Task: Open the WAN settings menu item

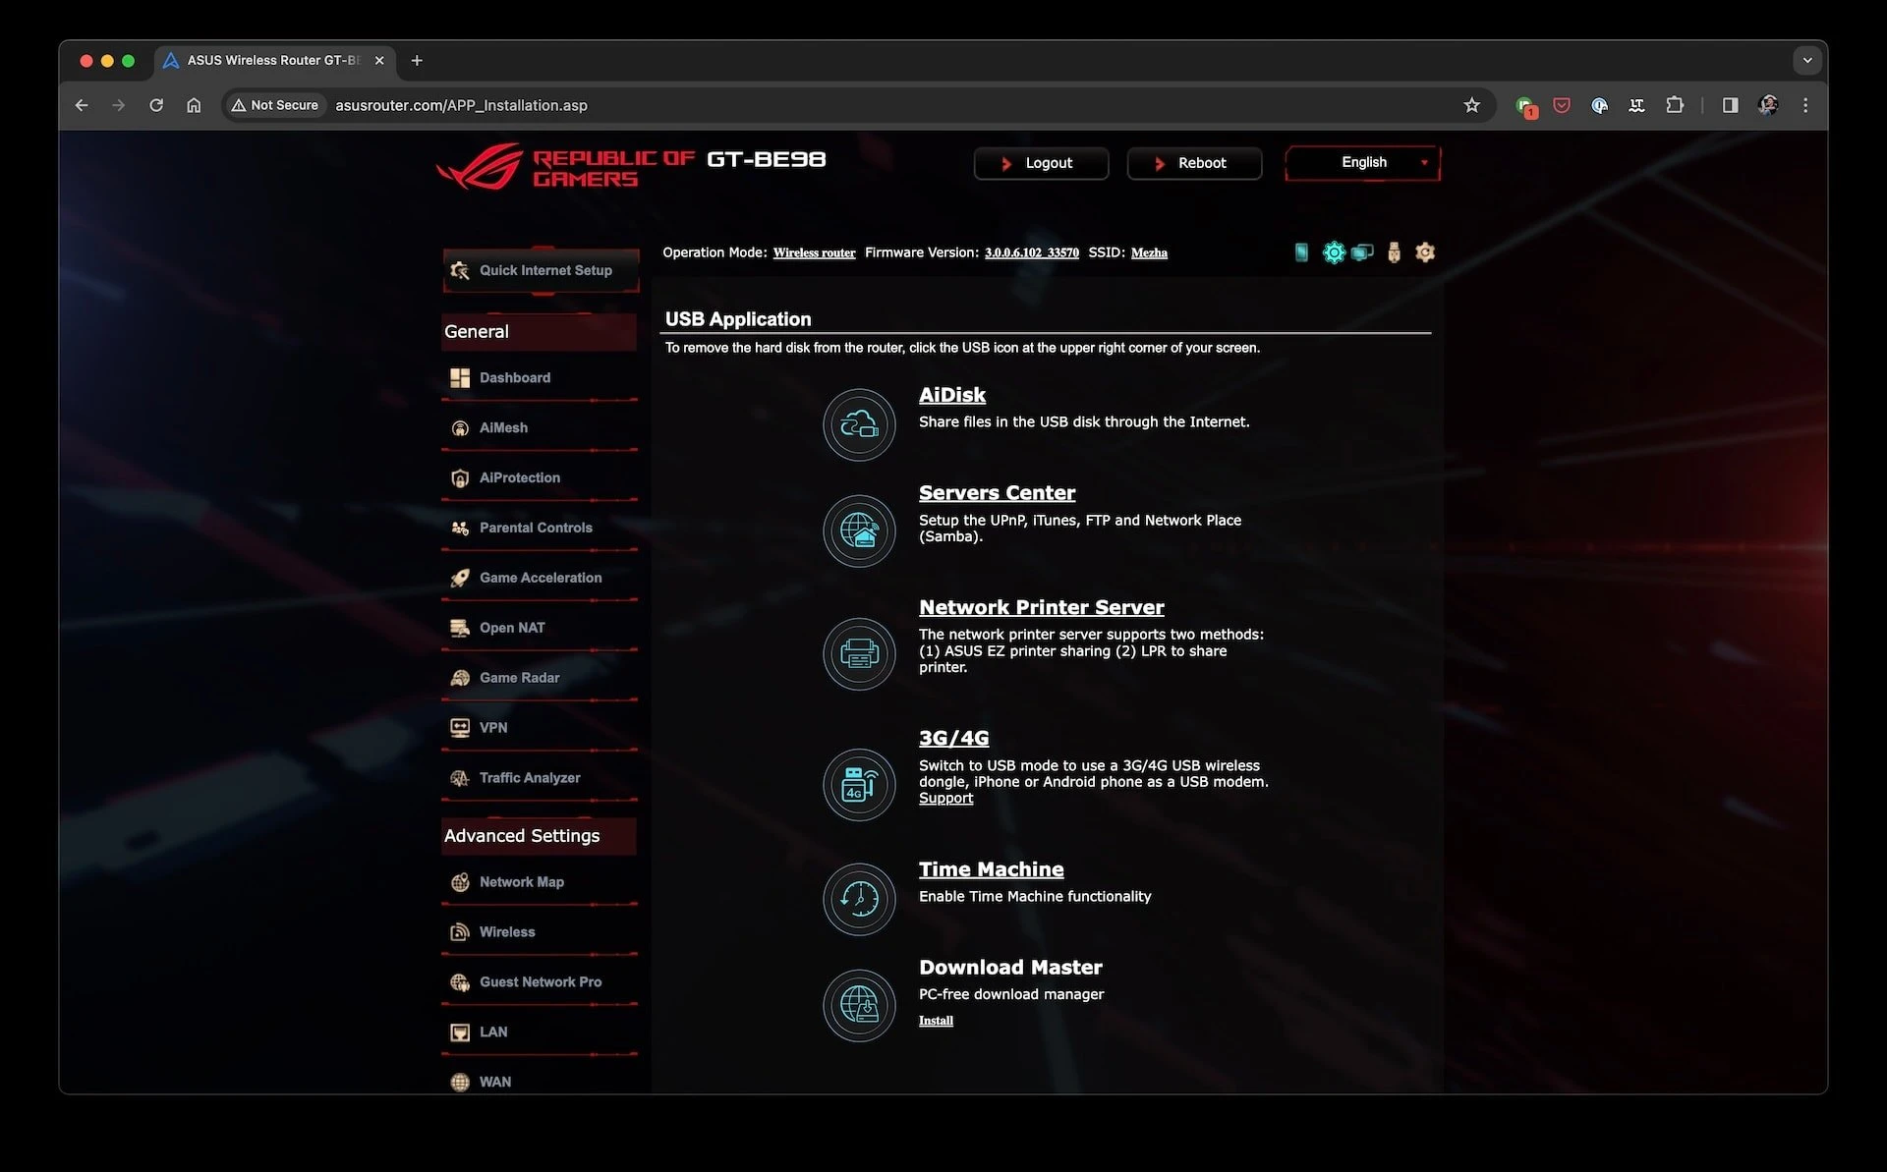Action: (540, 1082)
